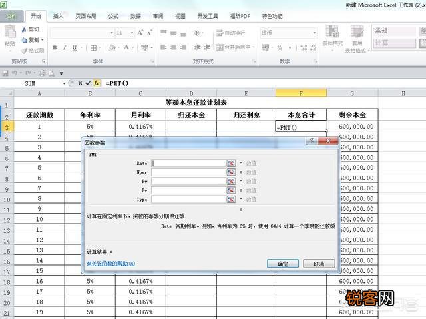Switch to the 公式 Formulas tab
Viewport: 426px width, 319px height.
[x=113, y=16]
